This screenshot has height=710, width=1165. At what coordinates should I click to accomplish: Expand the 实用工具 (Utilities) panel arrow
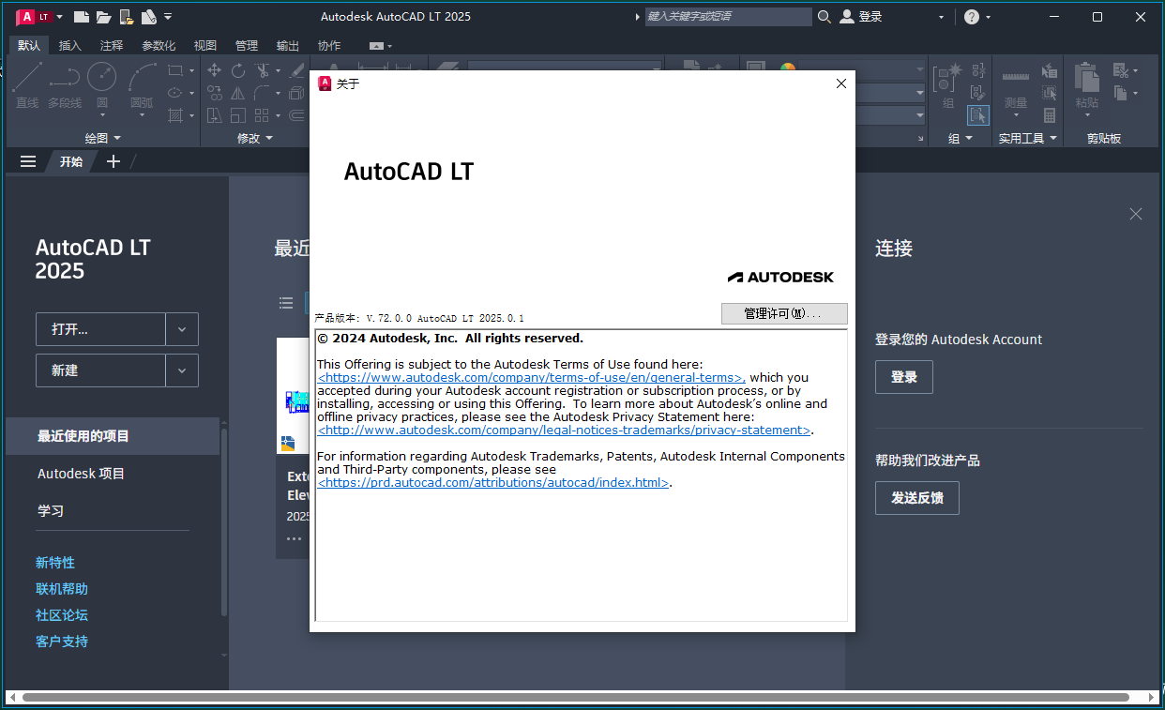(1053, 138)
